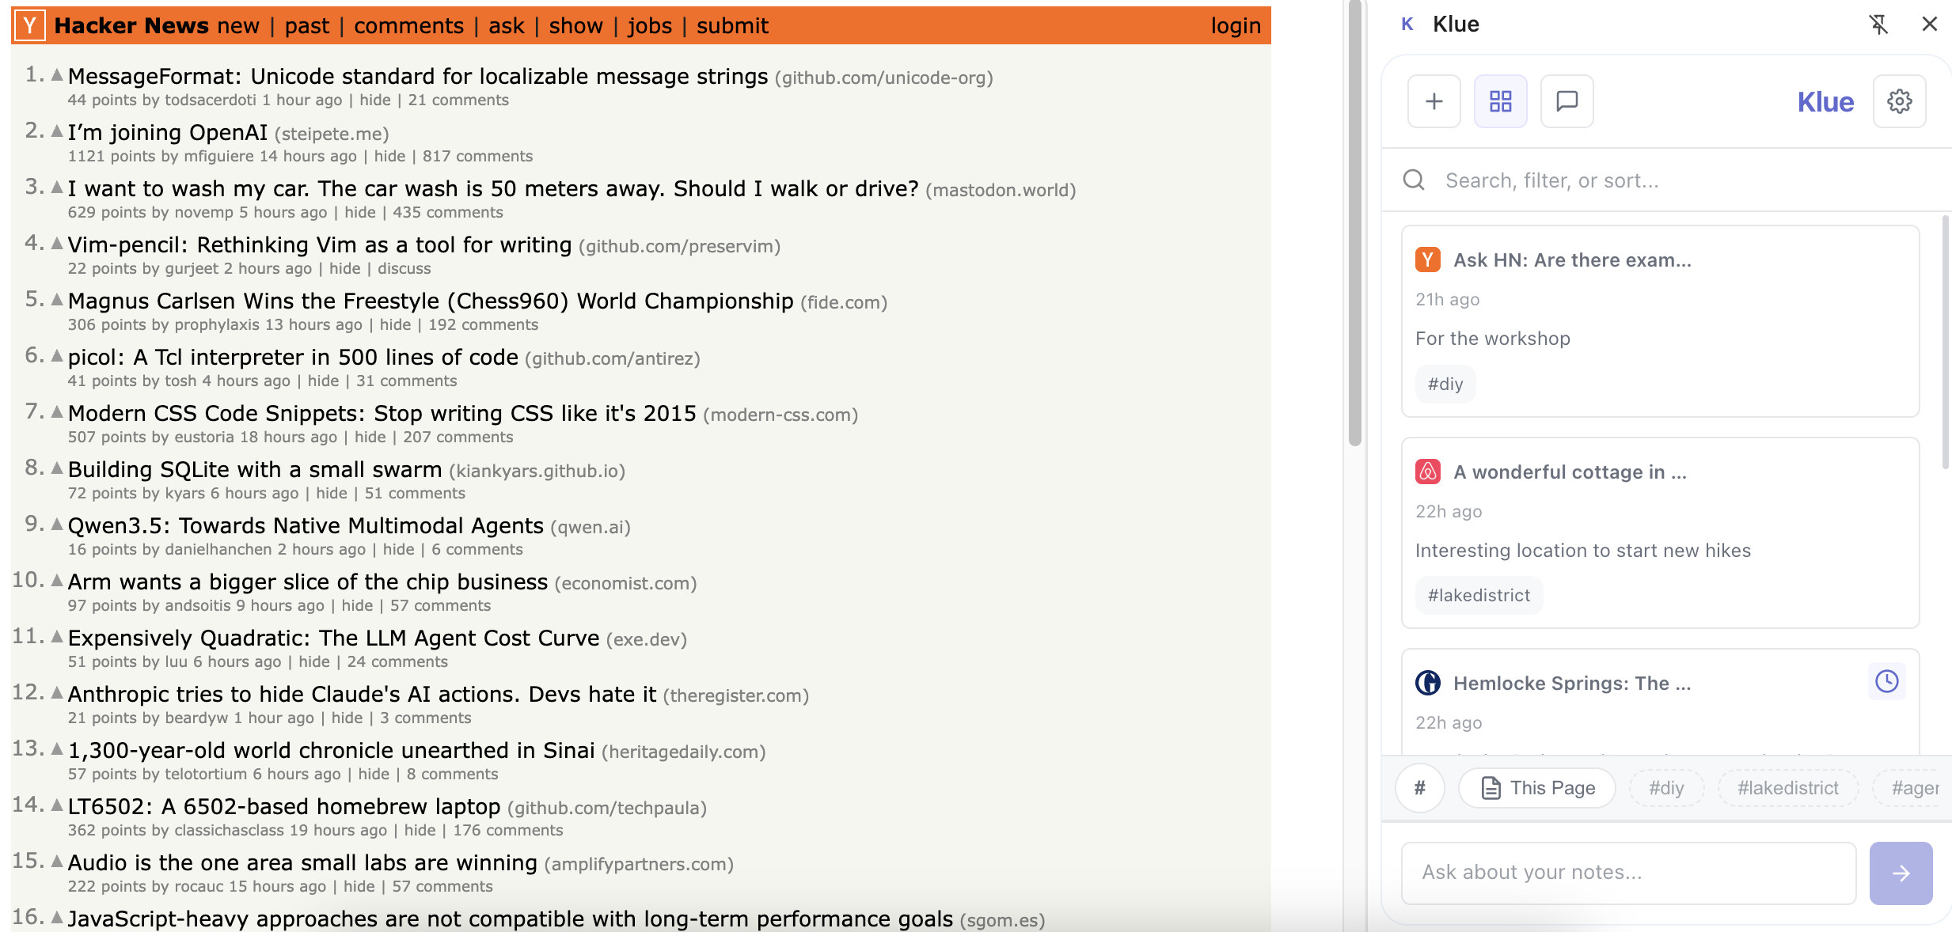This screenshot has width=1952, height=932.
Task: Switch to the grid view icon in Klue
Action: [1500, 101]
